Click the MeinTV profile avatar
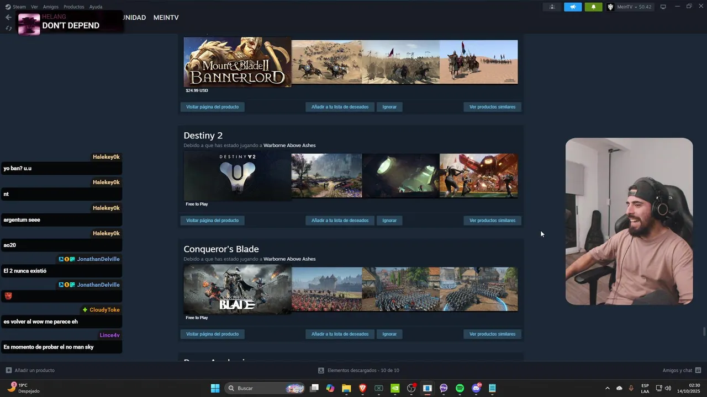 [610, 7]
